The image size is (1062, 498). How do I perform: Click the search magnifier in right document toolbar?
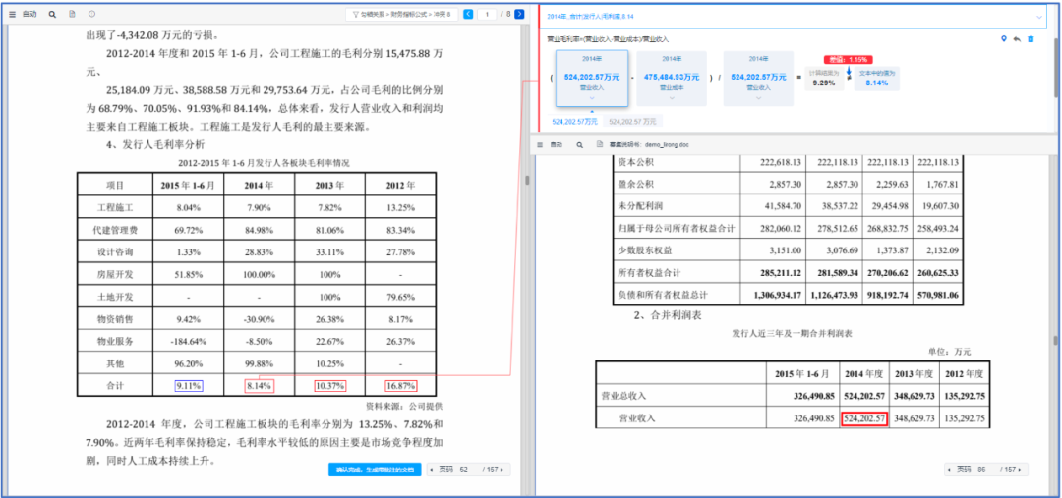click(580, 144)
